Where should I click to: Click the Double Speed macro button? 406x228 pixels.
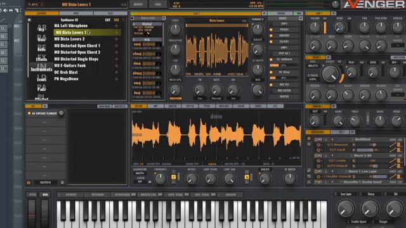pyautogui.click(x=358, y=222)
